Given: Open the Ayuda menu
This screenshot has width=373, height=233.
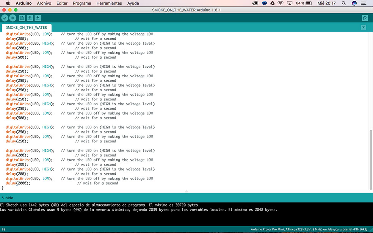Looking at the screenshot, I should [133, 3].
